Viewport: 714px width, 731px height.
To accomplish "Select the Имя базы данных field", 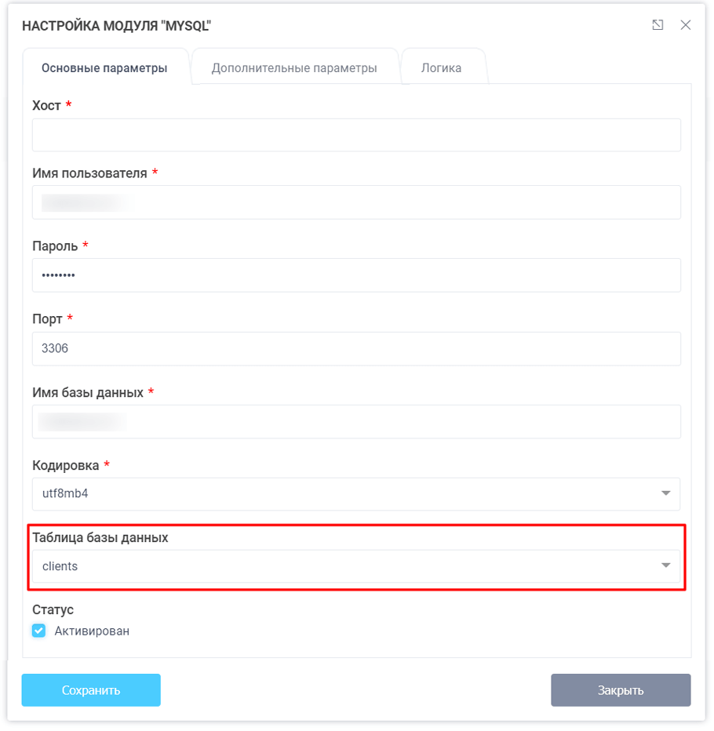I will click(x=356, y=421).
